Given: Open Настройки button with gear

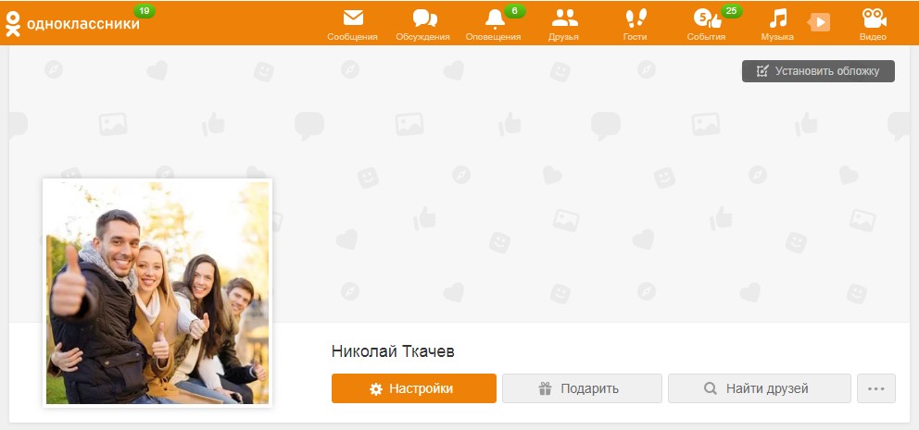Looking at the screenshot, I should point(414,388).
